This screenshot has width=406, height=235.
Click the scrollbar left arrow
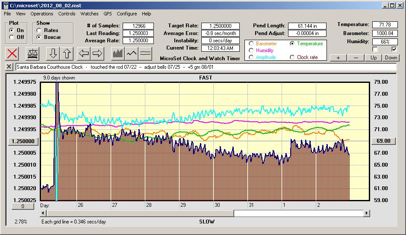pyautogui.click(x=44, y=213)
